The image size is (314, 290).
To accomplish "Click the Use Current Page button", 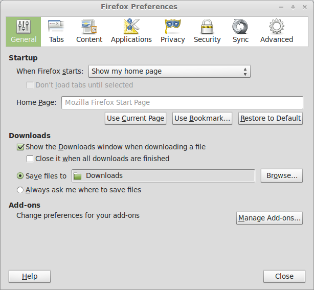I will point(136,118).
